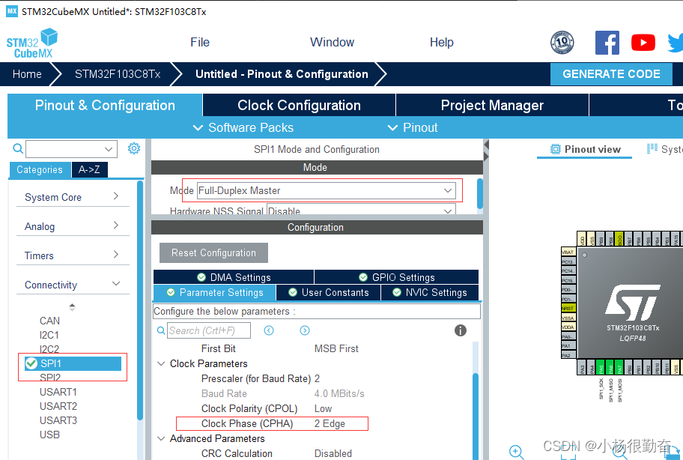Screen dimensions: 683x460
Task: Select the NRST pin on the chip
Action: pos(568,308)
